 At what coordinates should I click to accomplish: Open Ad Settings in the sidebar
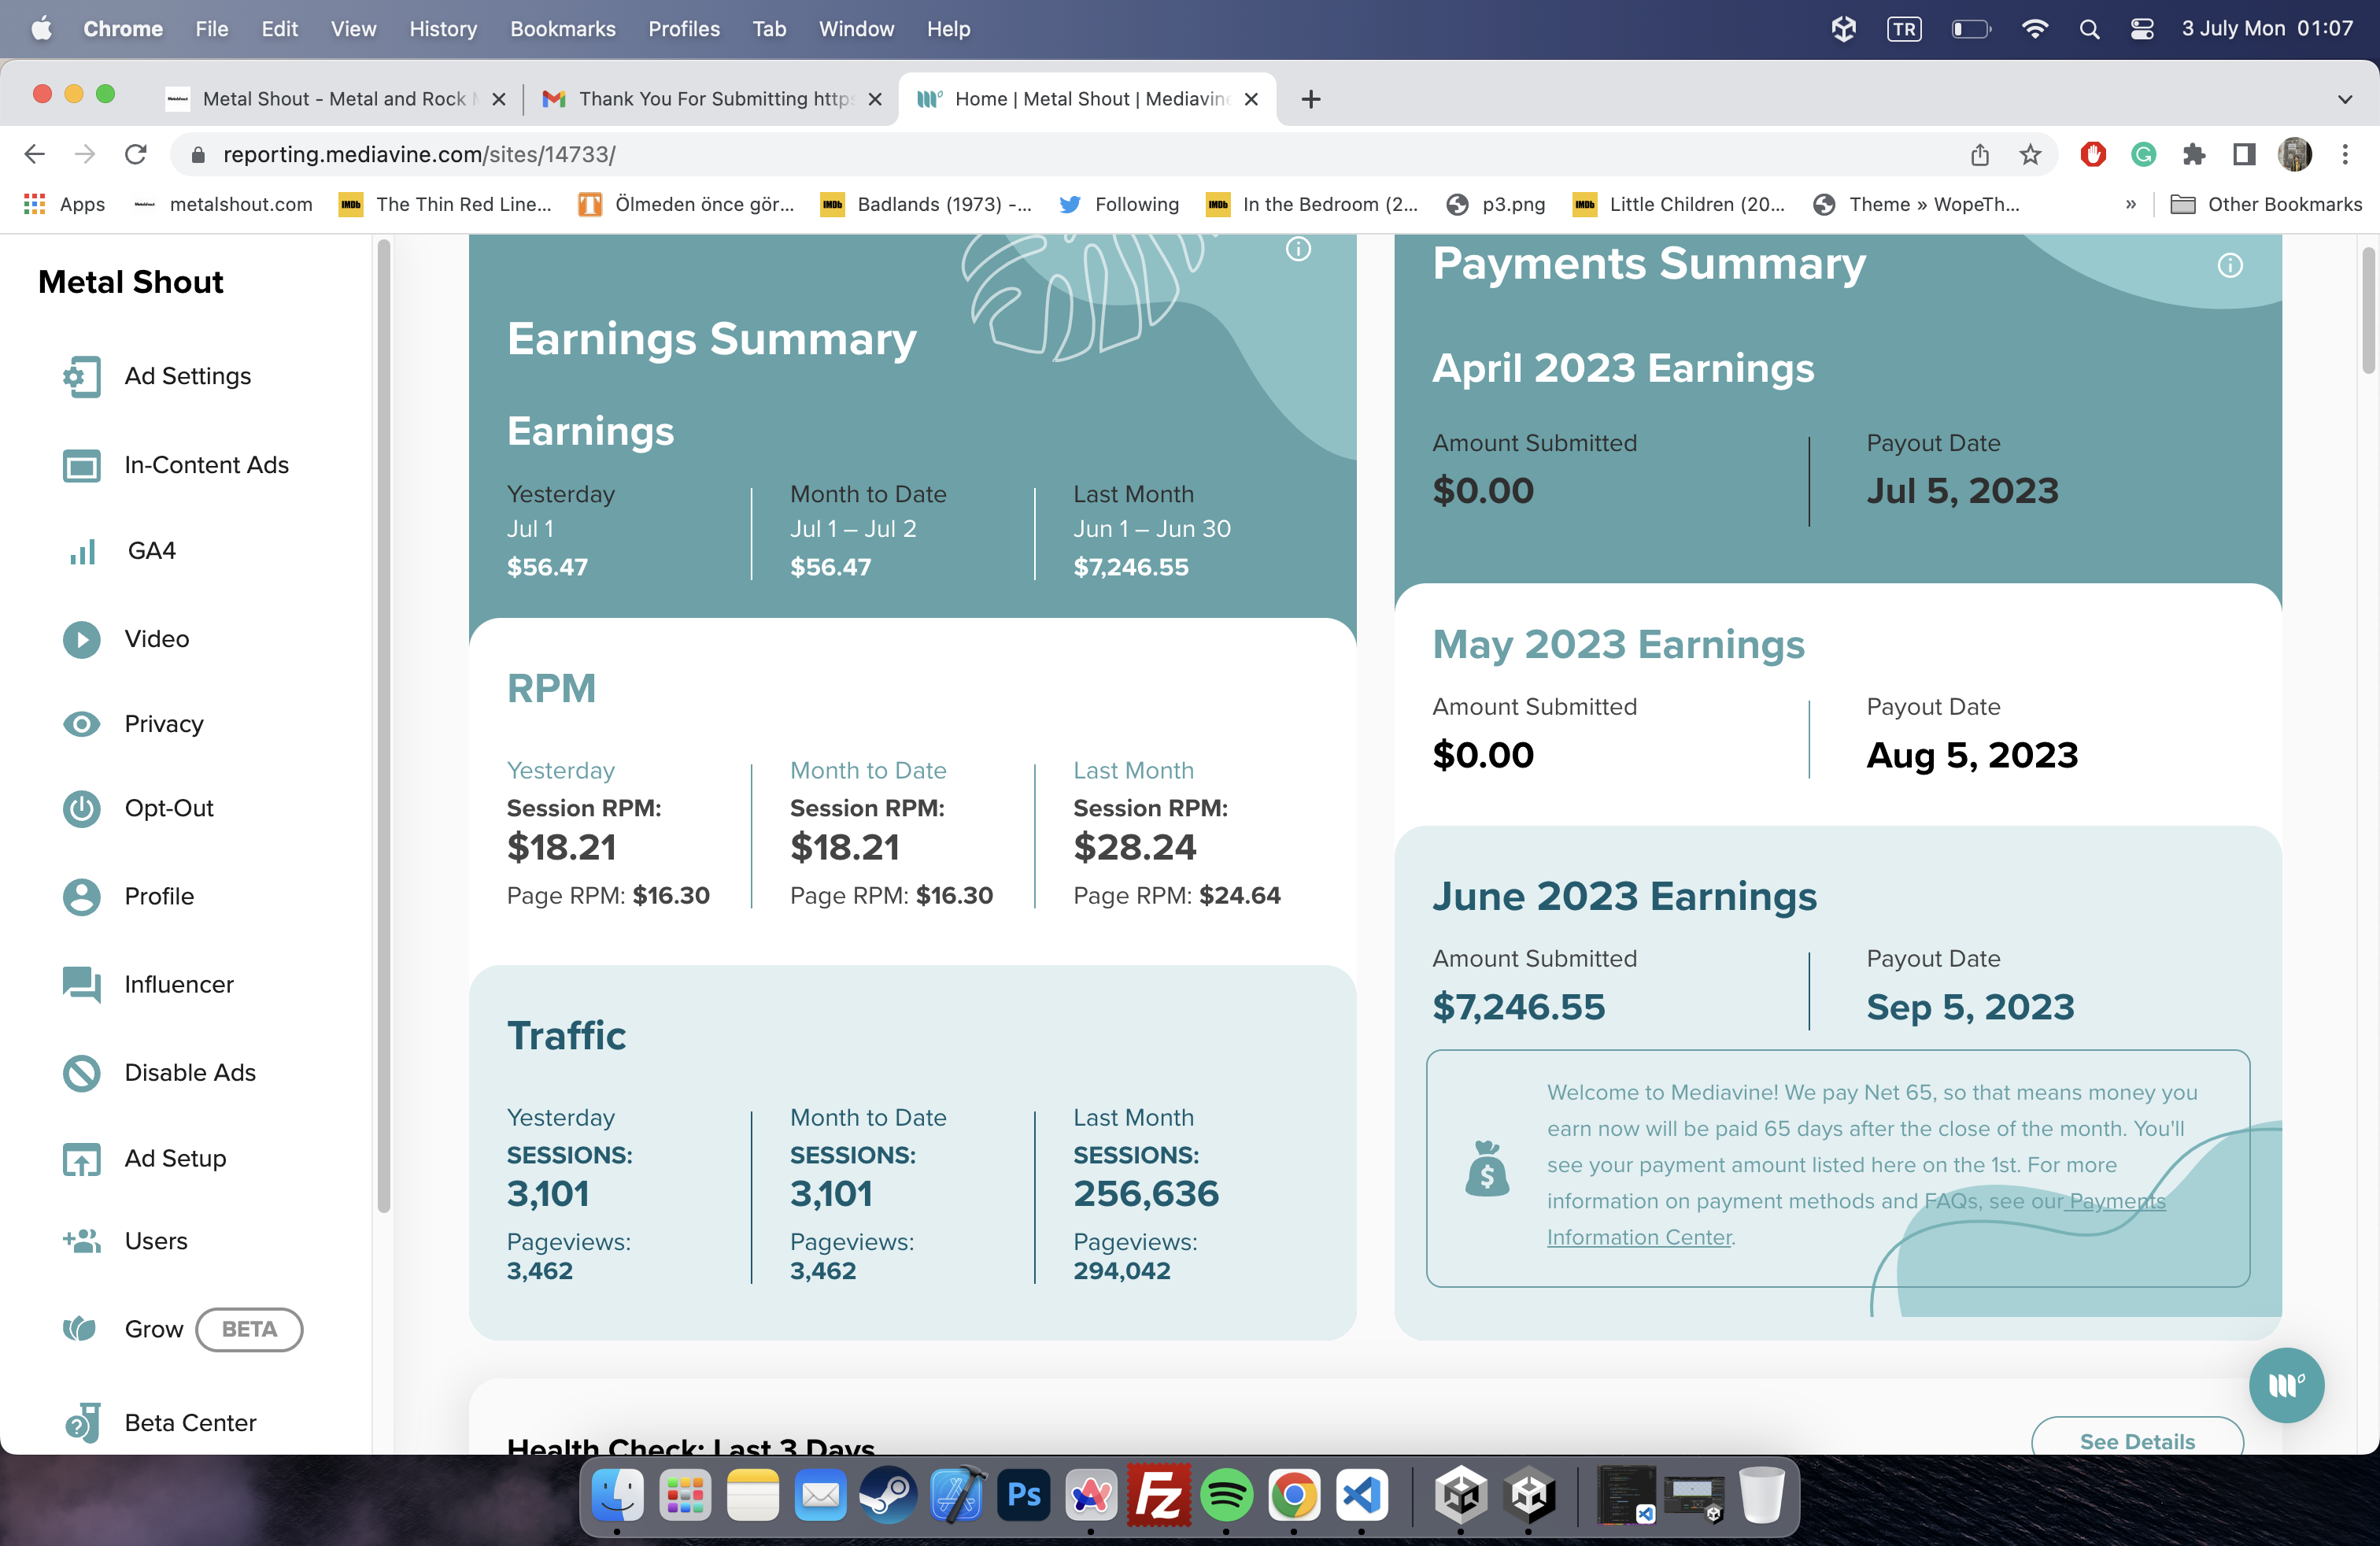[x=157, y=377]
